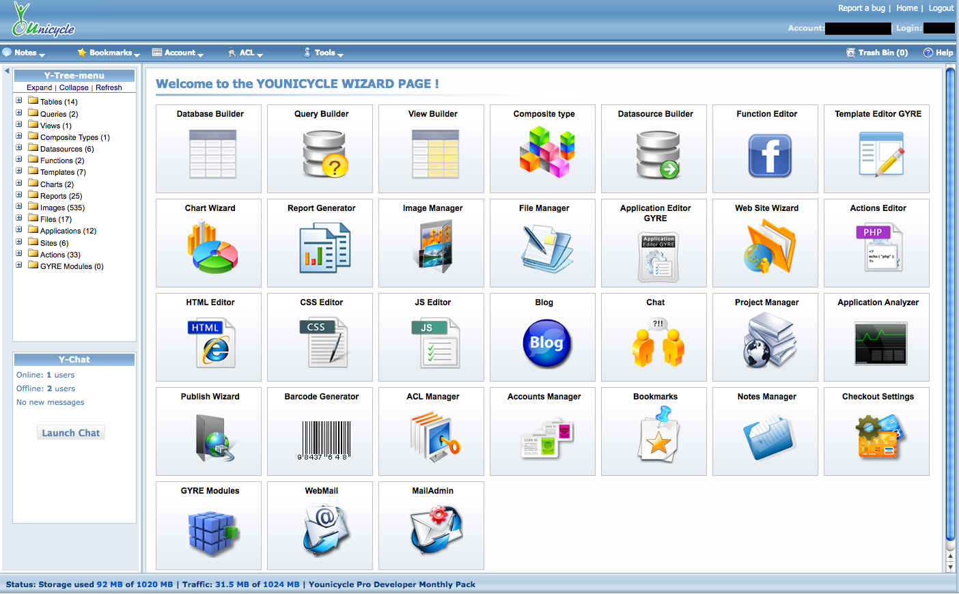The width and height of the screenshot is (959, 594).
Task: Expand the Reports (25) folder node
Action: point(19,195)
